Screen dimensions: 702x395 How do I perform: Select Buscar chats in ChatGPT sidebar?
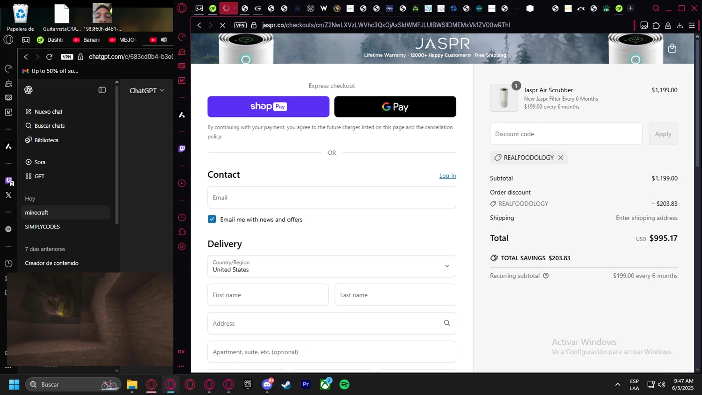(x=66, y=125)
